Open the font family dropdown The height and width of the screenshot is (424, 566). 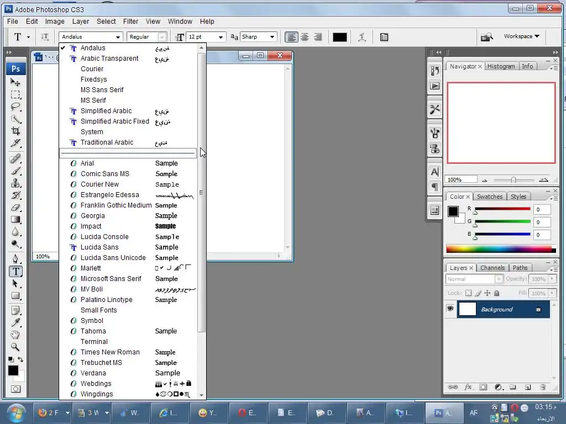118,37
